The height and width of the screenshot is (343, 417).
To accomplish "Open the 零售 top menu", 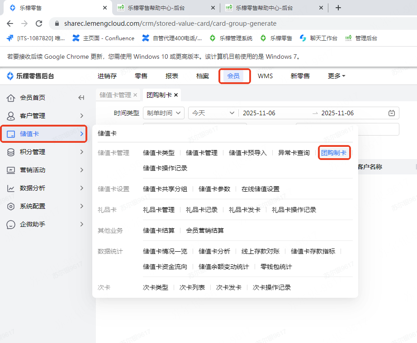I will 141,76.
